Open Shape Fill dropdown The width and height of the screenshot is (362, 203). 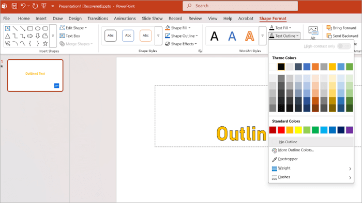(x=178, y=28)
